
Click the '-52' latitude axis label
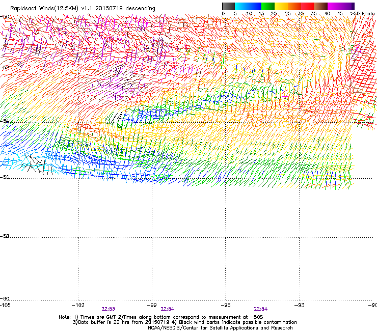5,67
